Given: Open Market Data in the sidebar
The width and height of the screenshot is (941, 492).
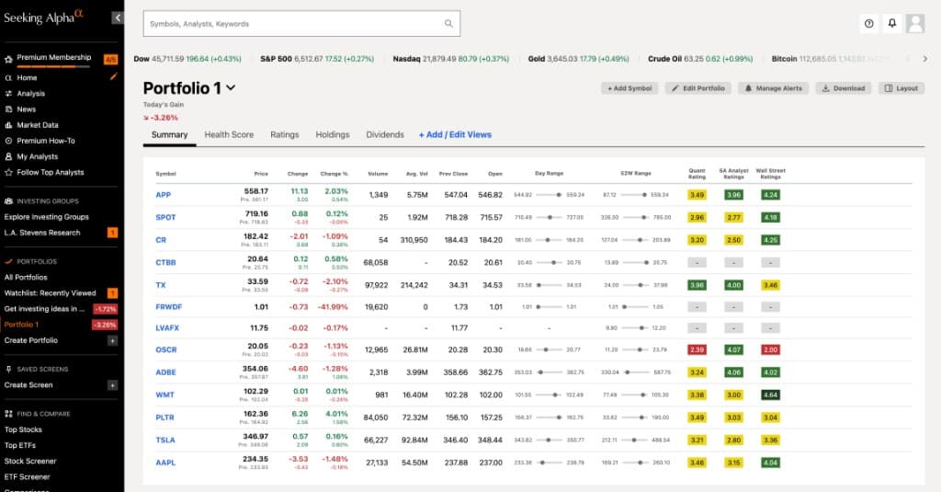Looking at the screenshot, I should coord(37,125).
